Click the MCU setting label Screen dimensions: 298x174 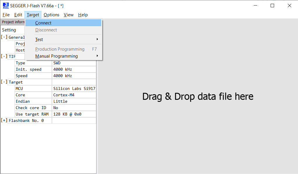34,89
